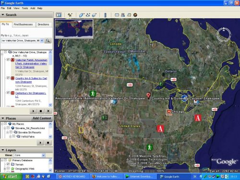
Task: Open the Print toolbar icon
Action: [123, 15]
